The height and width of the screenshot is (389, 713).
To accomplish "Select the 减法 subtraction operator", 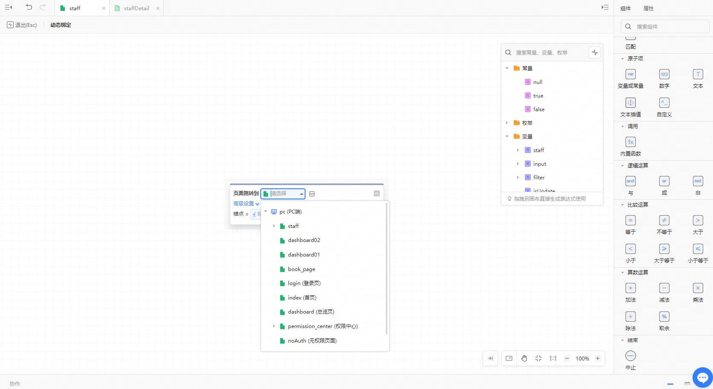I will pos(664,288).
